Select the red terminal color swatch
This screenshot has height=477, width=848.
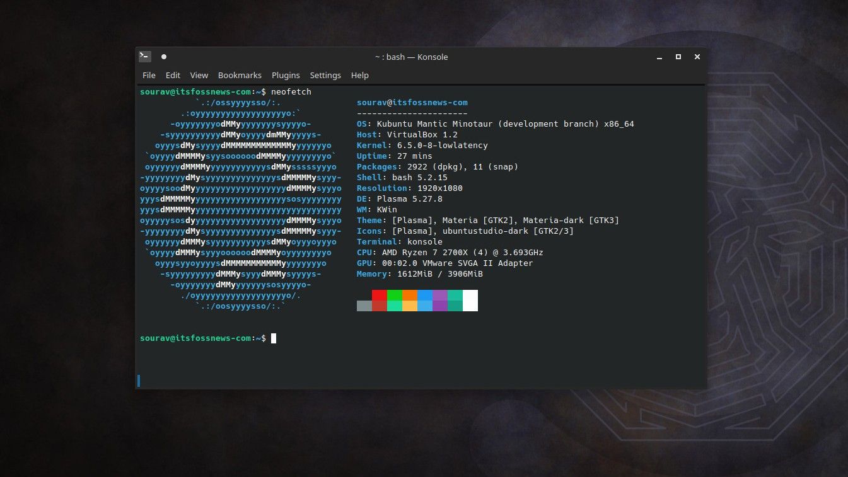click(x=380, y=301)
